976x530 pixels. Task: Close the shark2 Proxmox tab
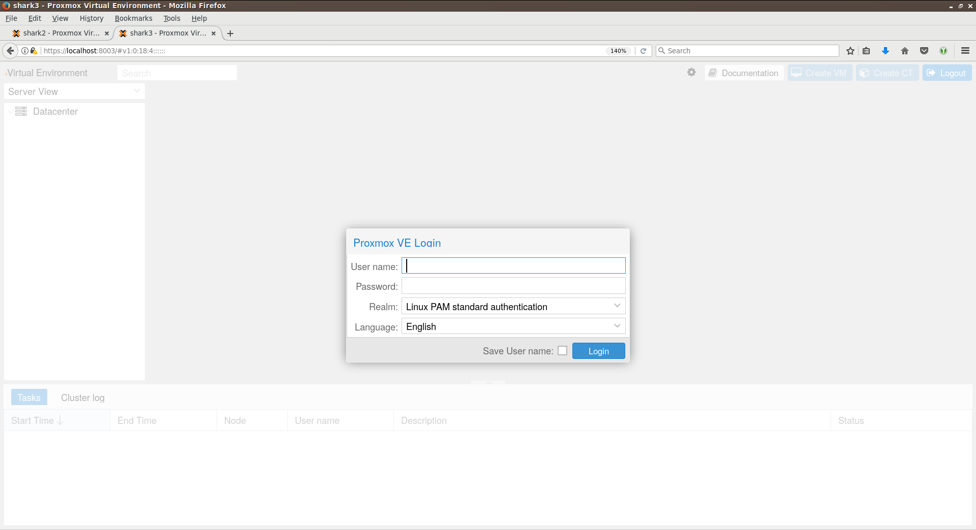click(x=107, y=34)
